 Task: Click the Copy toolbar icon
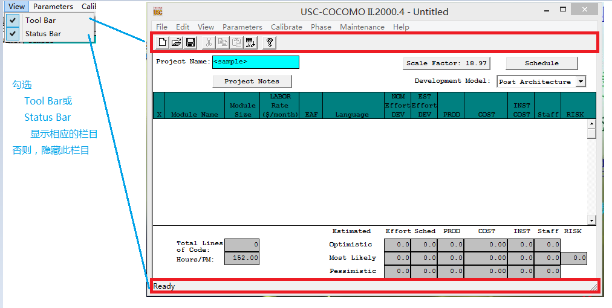tap(223, 42)
